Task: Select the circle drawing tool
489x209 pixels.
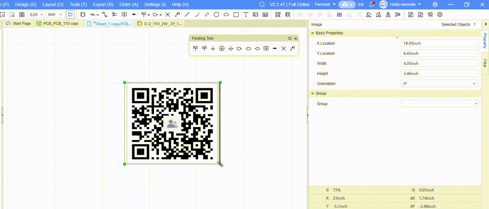Action: pyautogui.click(x=216, y=14)
